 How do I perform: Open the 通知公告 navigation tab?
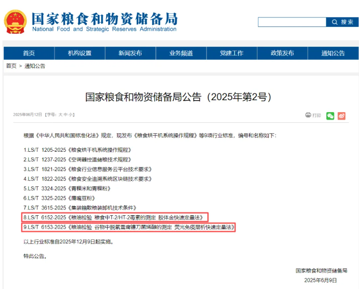click(333, 53)
